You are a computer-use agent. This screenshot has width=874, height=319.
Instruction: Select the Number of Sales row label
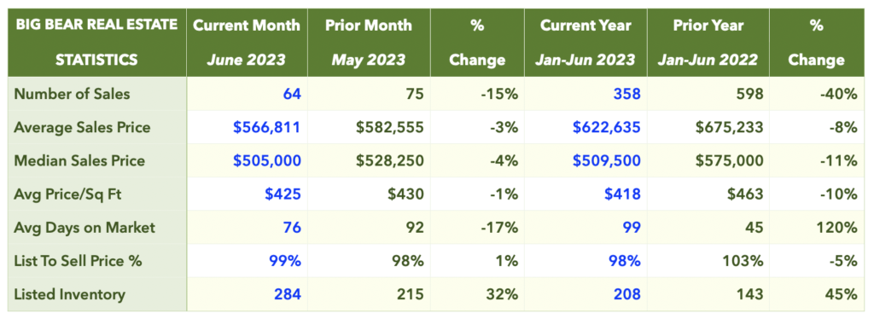[x=72, y=94]
